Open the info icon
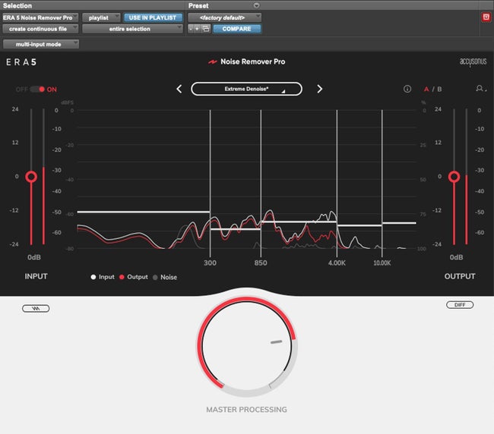The width and height of the screenshot is (494, 434). click(x=407, y=89)
